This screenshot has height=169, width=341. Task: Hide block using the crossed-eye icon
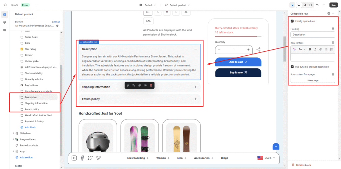click(x=145, y=85)
